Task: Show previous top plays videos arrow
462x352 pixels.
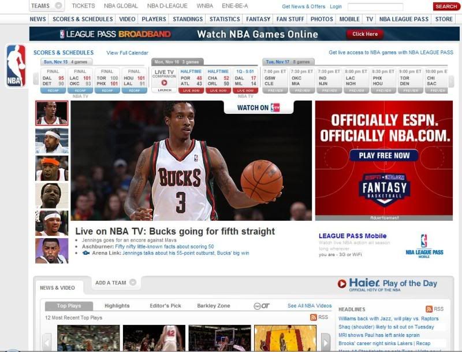Action: [x=47, y=342]
